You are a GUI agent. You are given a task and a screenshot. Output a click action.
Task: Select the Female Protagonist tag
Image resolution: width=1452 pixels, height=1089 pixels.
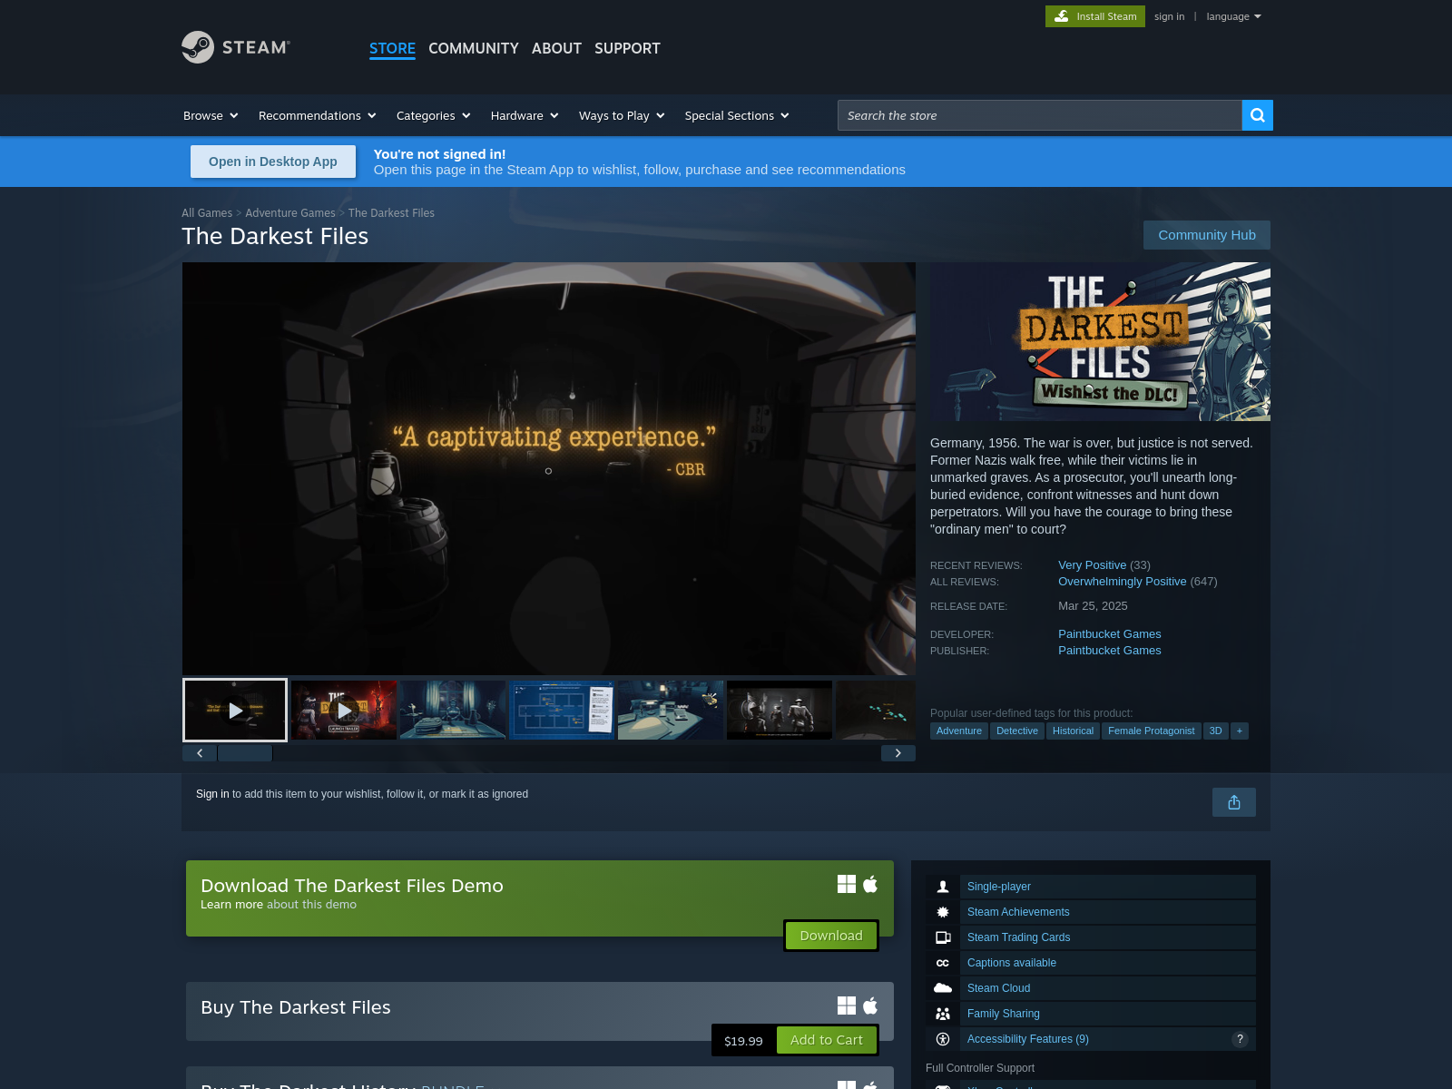pos(1152,731)
